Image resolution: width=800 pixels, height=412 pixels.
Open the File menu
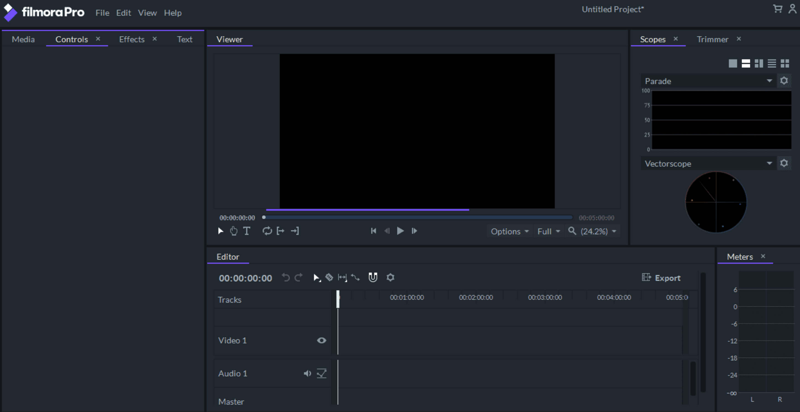click(103, 13)
